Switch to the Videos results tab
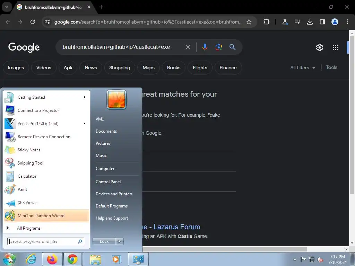The width and height of the screenshot is (355, 266). tap(44, 68)
